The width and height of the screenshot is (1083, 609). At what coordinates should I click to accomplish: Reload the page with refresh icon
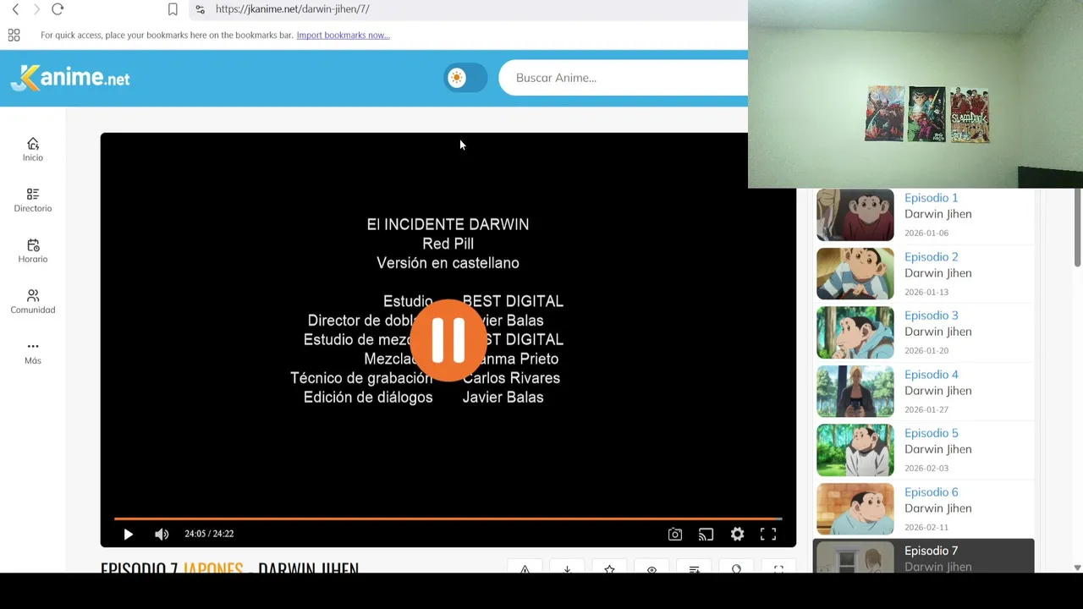point(58,9)
